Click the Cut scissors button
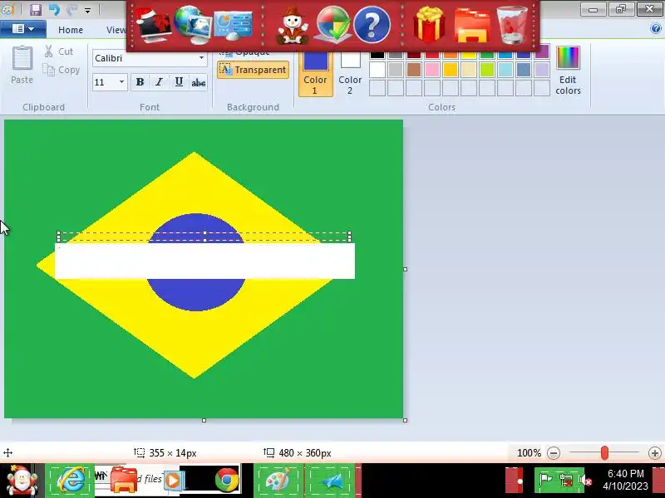 59,51
